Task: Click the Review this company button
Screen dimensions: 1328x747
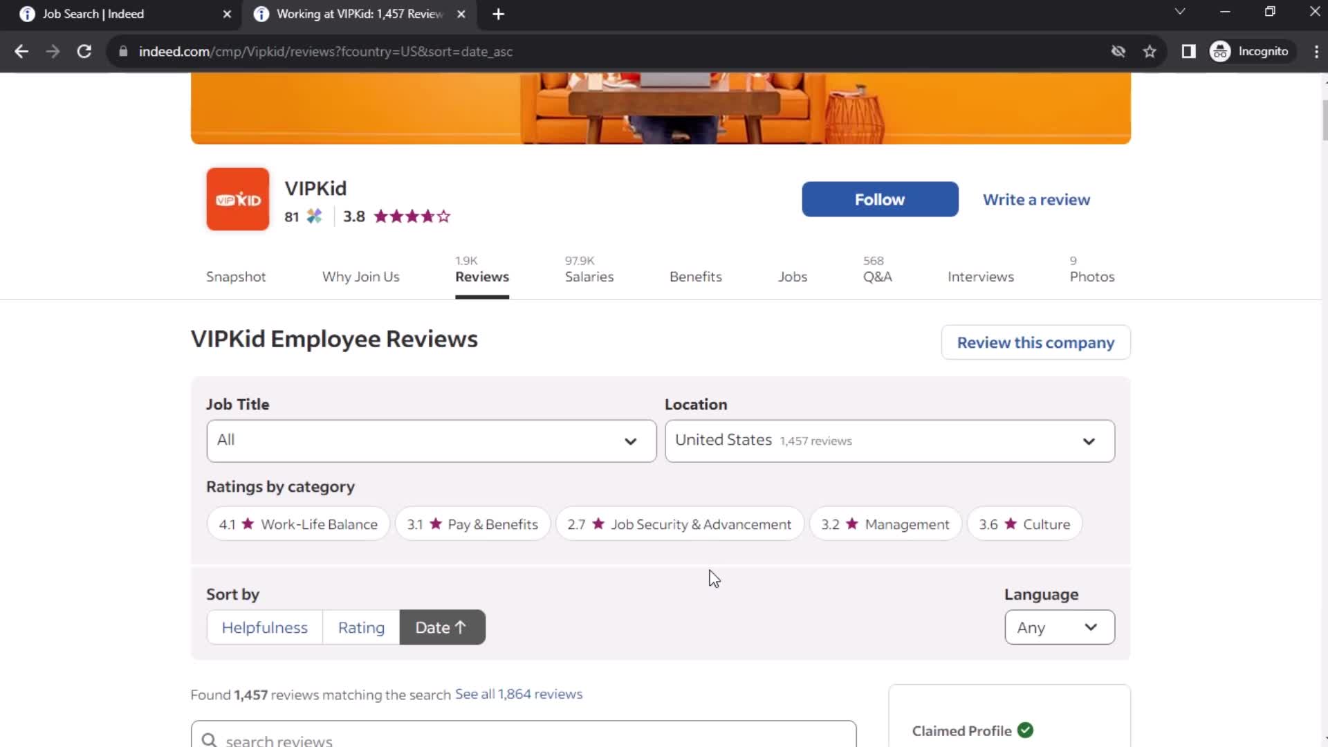Action: pos(1035,342)
